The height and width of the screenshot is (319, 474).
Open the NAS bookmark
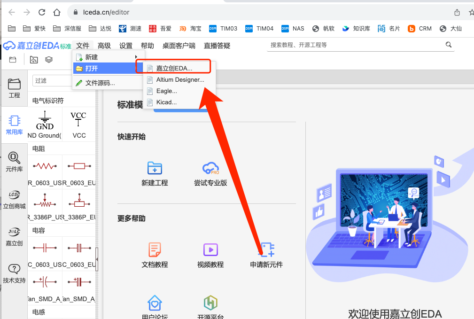pyautogui.click(x=293, y=28)
